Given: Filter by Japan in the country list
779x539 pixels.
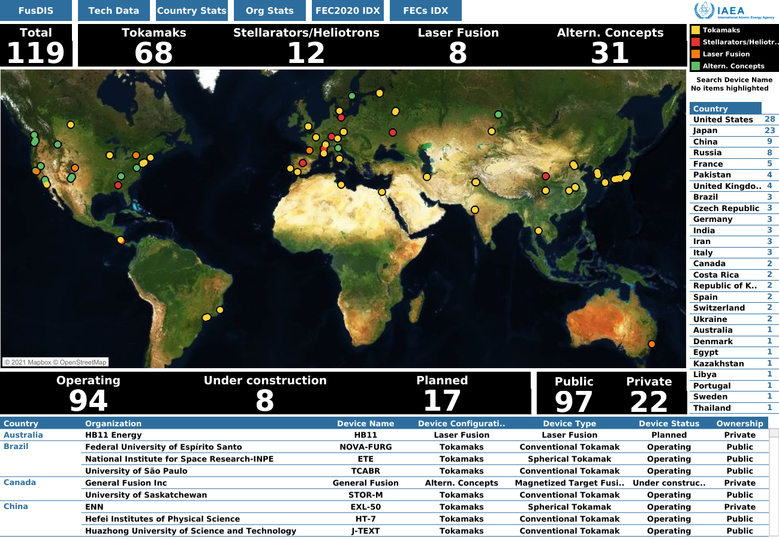Looking at the screenshot, I should [x=705, y=131].
